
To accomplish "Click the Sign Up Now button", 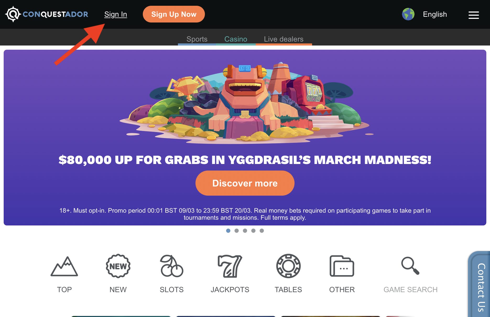I will pyautogui.click(x=174, y=14).
